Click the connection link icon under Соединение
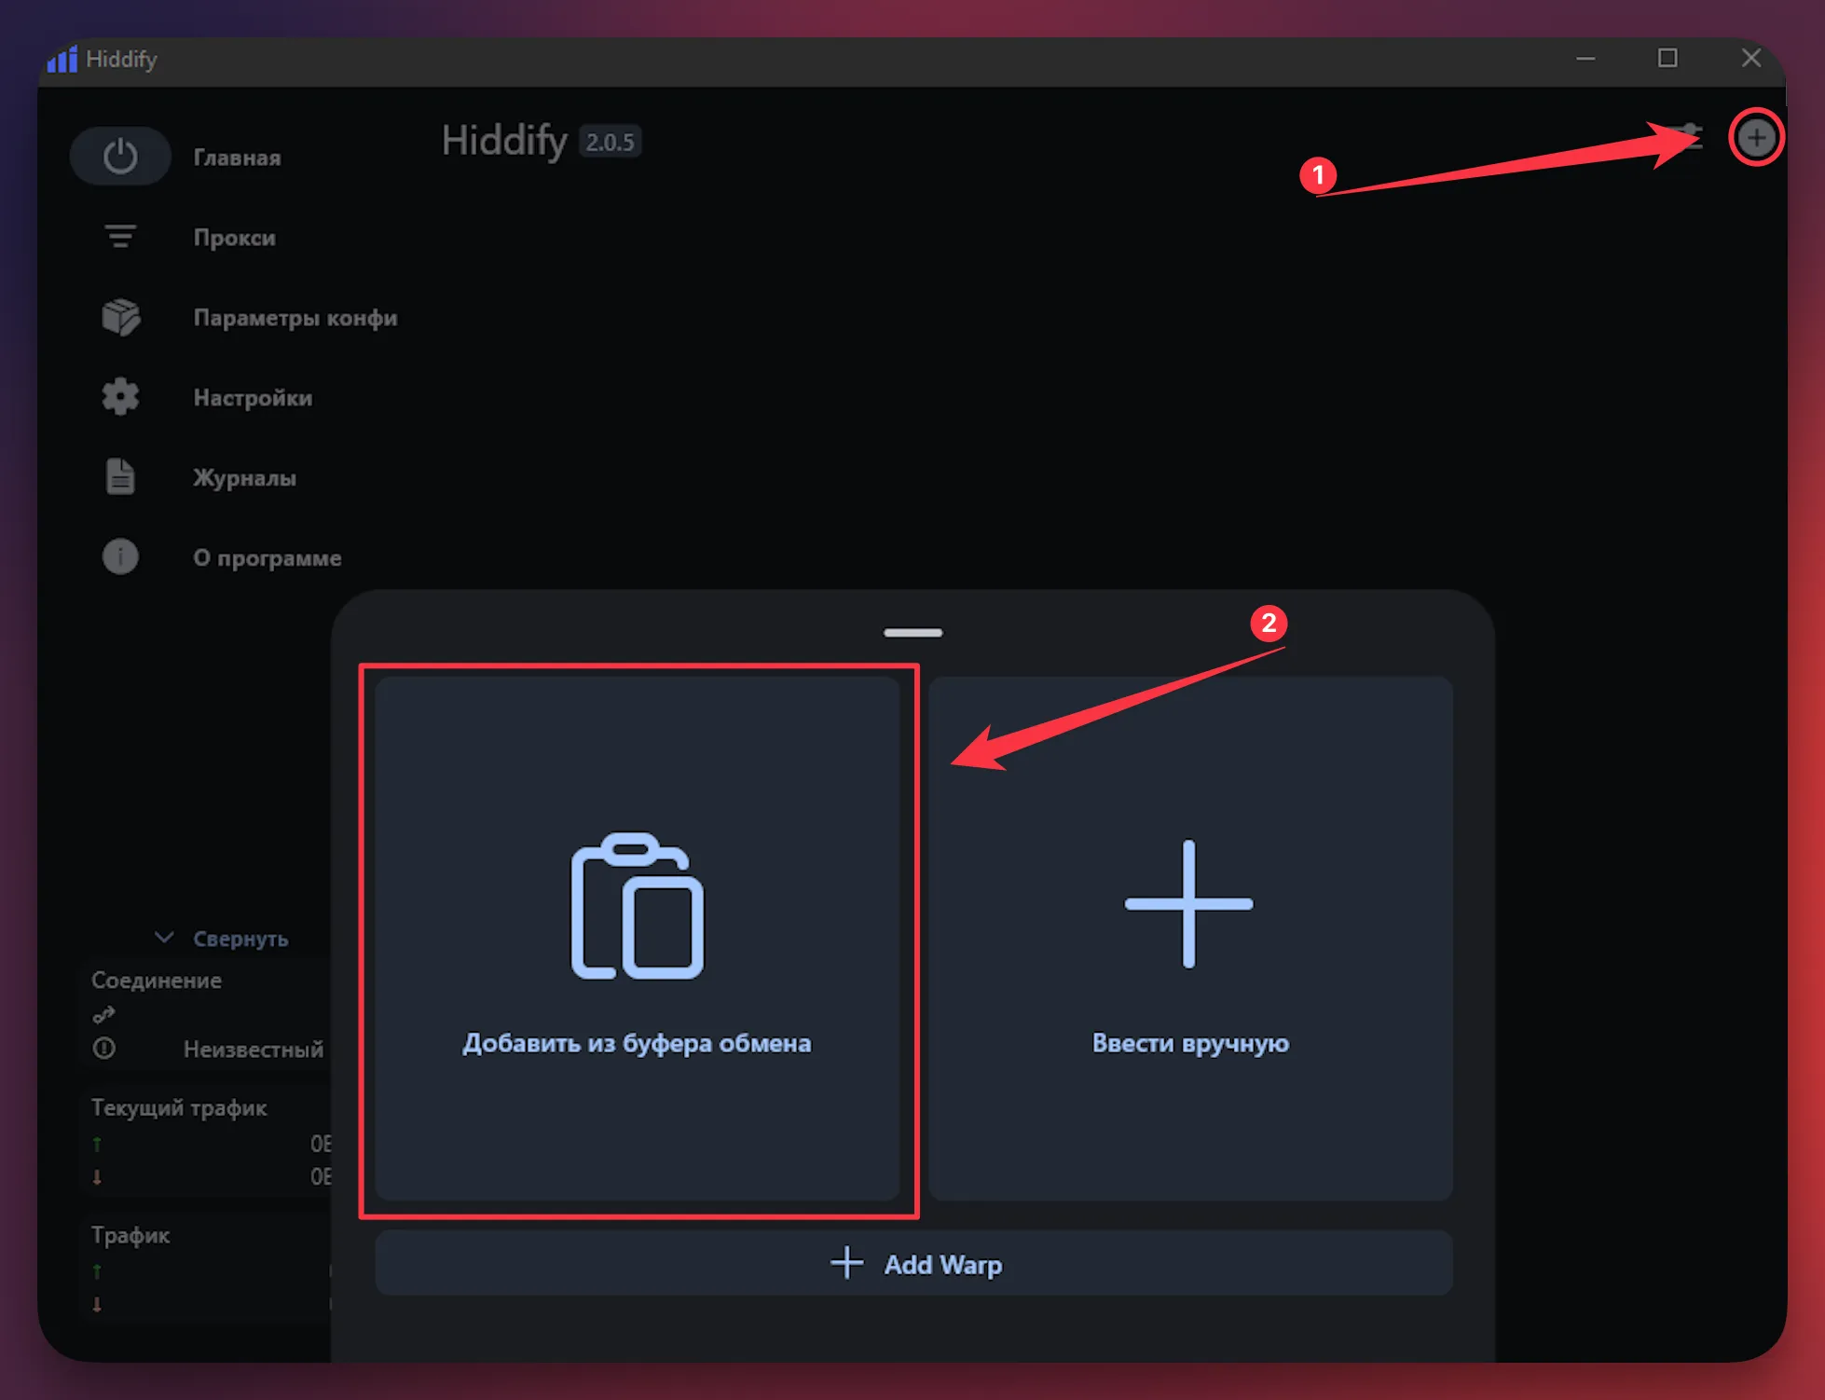Image resolution: width=1825 pixels, height=1400 pixels. (103, 1014)
